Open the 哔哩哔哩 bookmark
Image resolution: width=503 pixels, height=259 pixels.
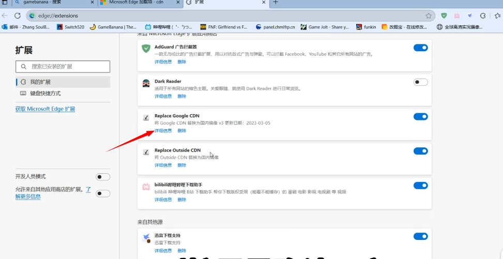coord(169,27)
